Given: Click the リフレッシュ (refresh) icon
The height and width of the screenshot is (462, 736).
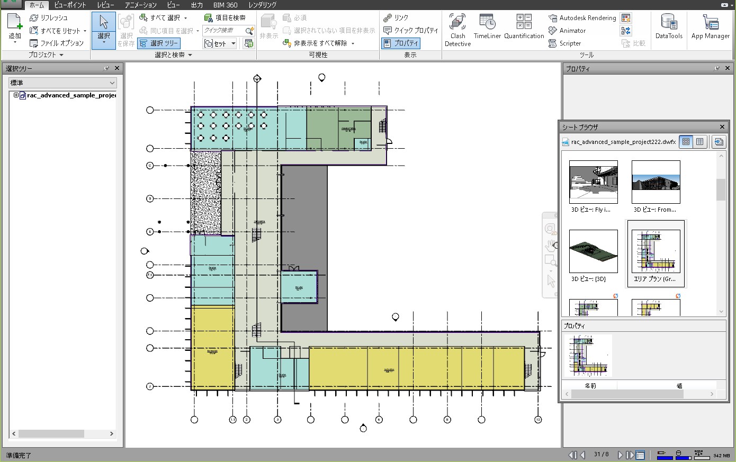Looking at the screenshot, I should pos(33,17).
